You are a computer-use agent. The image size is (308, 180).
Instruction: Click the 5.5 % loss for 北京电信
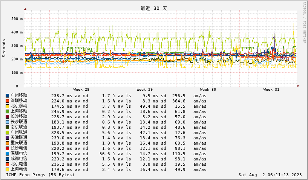109,165
